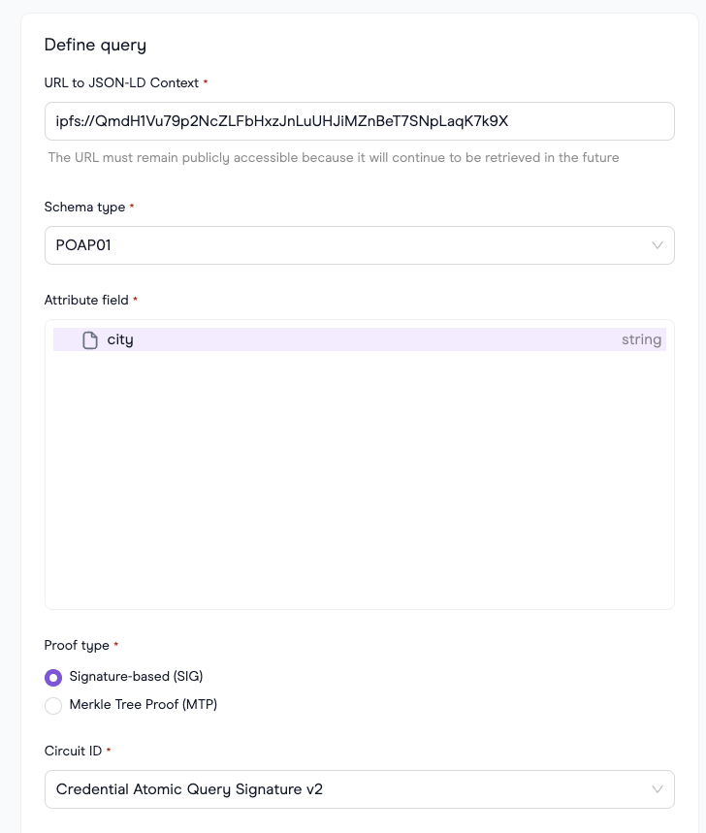Open the Credential Atomic Query Signature v2 dropdown
The image size is (706, 833).
[x=360, y=789]
